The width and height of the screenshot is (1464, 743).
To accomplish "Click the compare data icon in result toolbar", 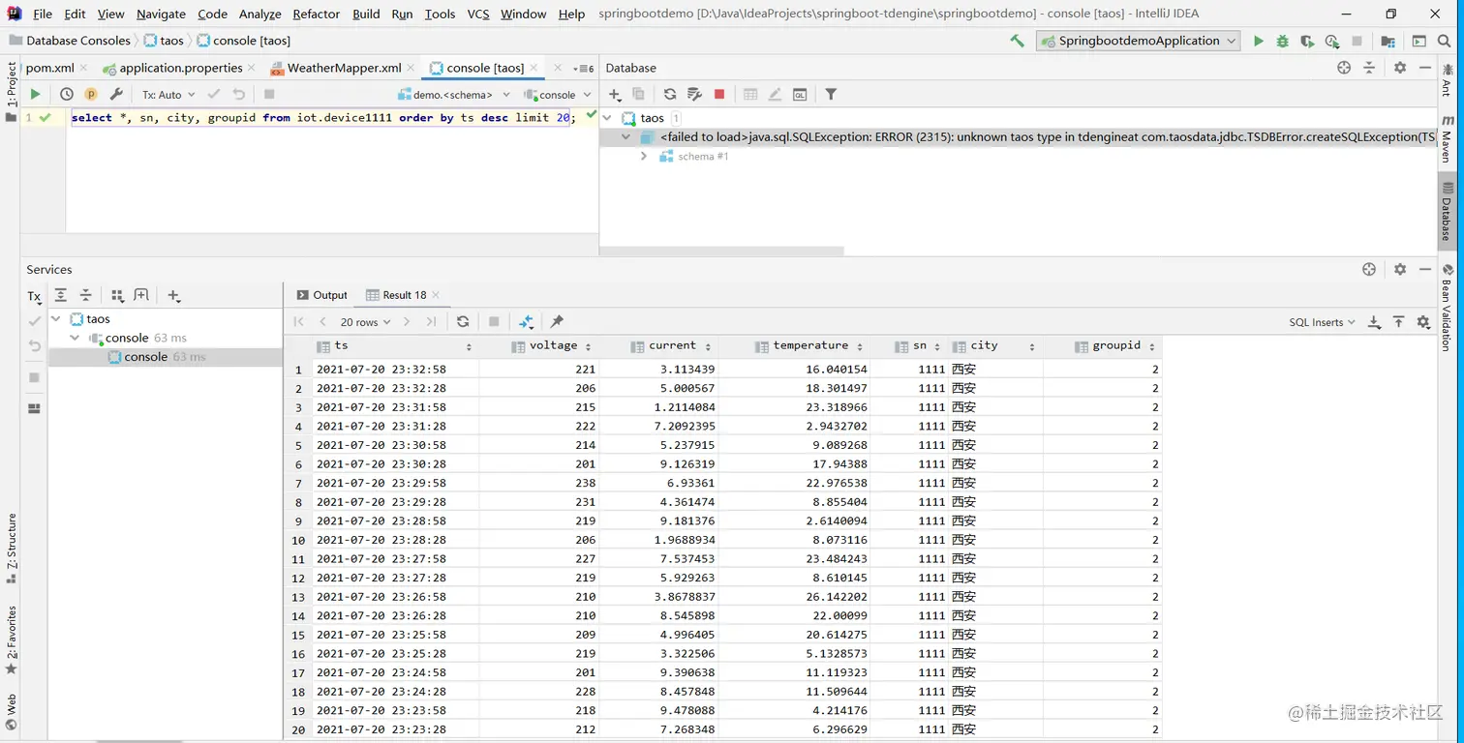I will tap(526, 321).
